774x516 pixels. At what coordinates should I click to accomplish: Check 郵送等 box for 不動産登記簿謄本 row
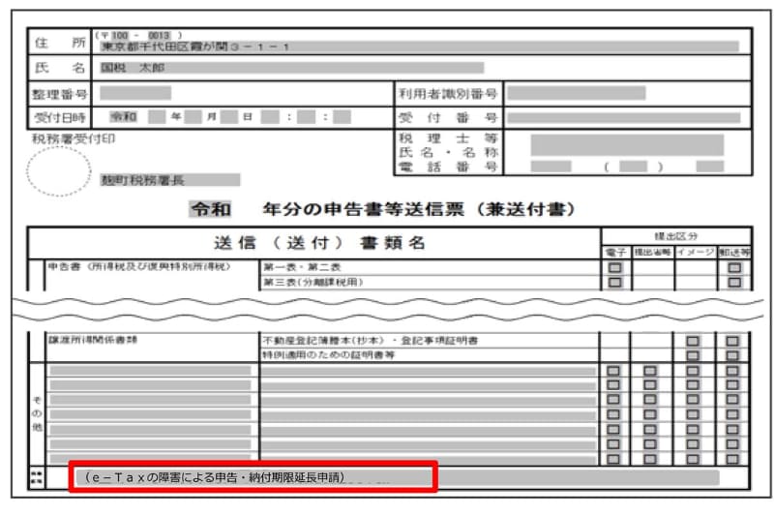[732, 341]
